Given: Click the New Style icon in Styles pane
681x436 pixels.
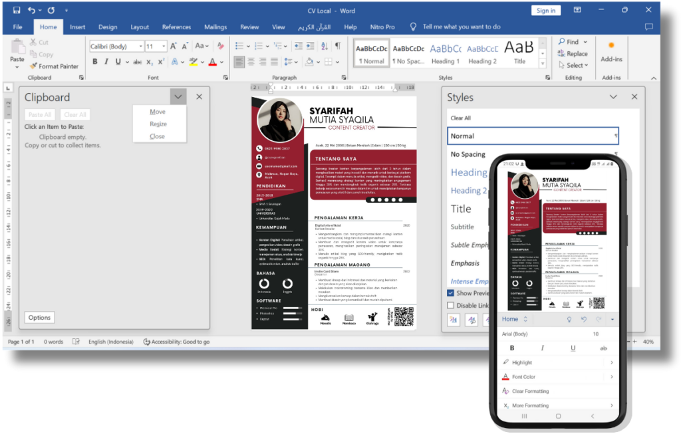Looking at the screenshot, I should pyautogui.click(x=454, y=320).
